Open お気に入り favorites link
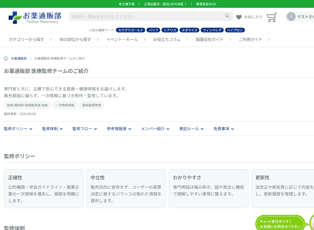The height and width of the screenshot is (230, 314). [253, 17]
